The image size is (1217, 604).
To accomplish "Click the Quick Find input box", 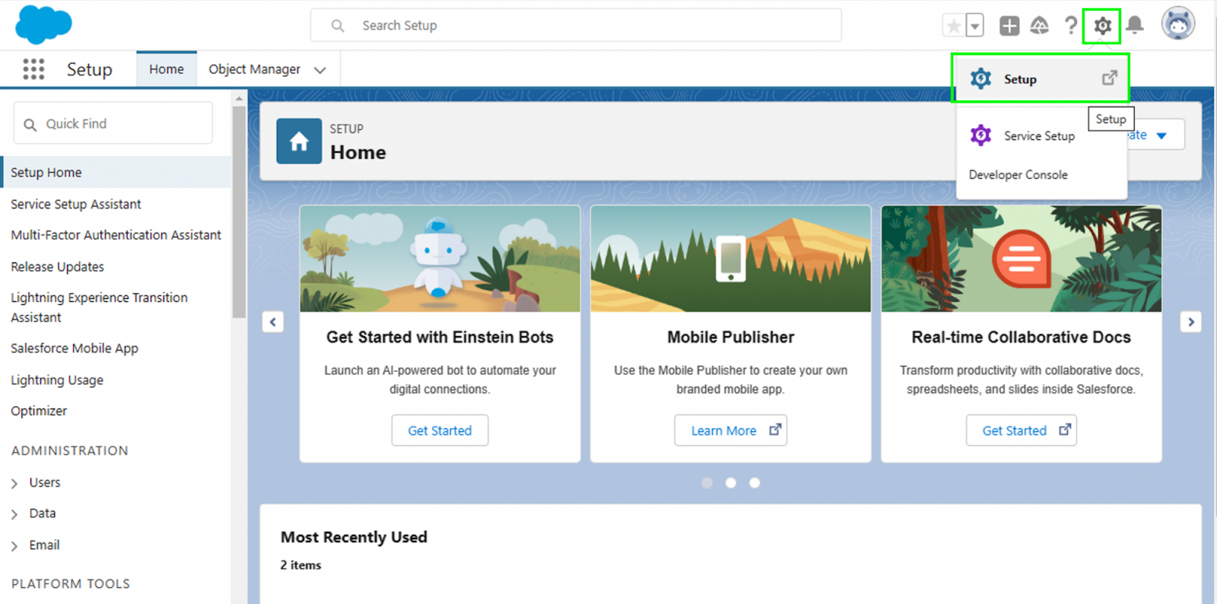I will tap(113, 123).
